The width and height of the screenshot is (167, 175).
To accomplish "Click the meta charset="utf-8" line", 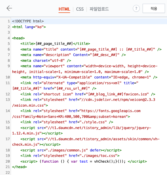I will pyautogui.click(x=46, y=61).
